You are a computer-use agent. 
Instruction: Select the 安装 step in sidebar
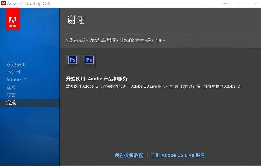point(11,95)
